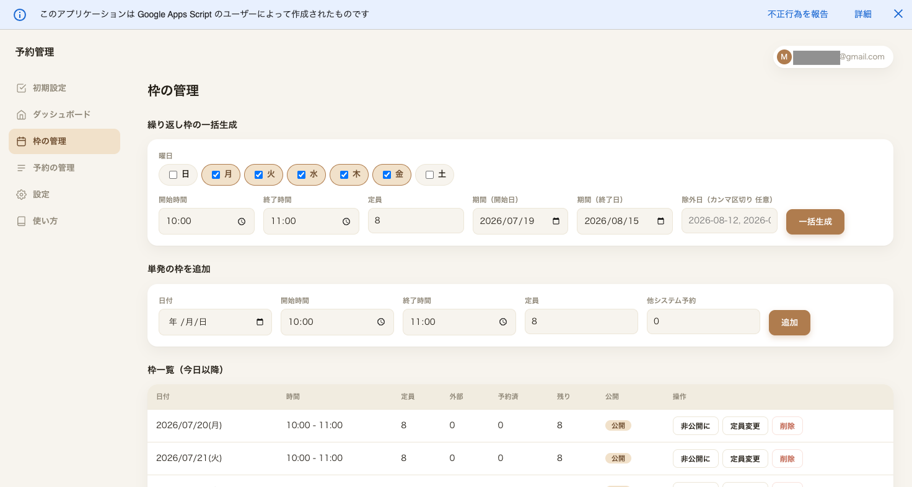Uncheck the 火 (Tuesday) checkbox

click(259, 175)
